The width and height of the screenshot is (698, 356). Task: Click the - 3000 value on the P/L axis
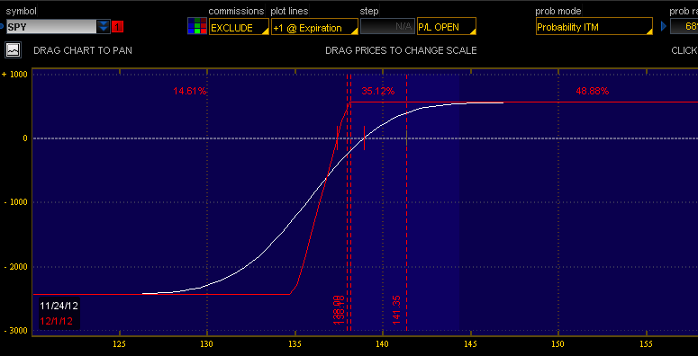pos(15,331)
